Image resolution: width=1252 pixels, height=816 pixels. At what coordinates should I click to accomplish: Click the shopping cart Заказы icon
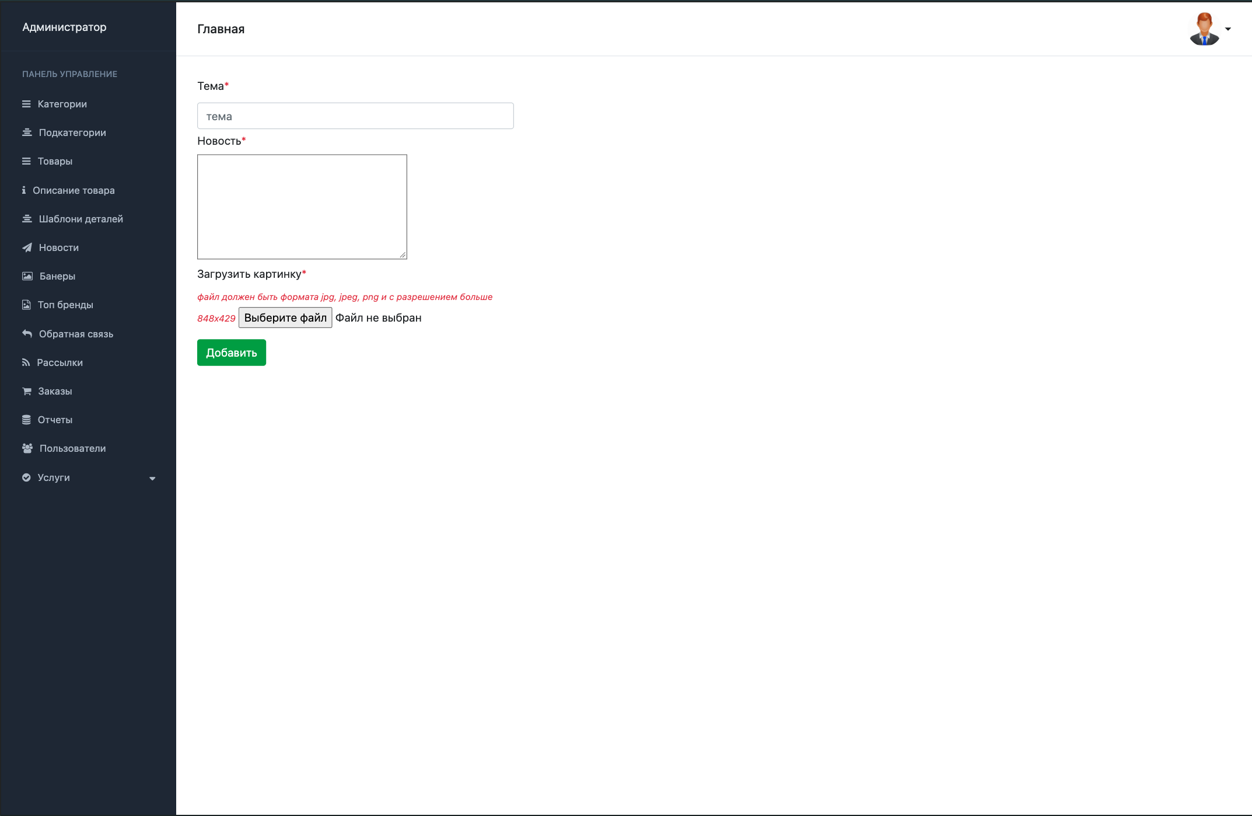click(27, 391)
